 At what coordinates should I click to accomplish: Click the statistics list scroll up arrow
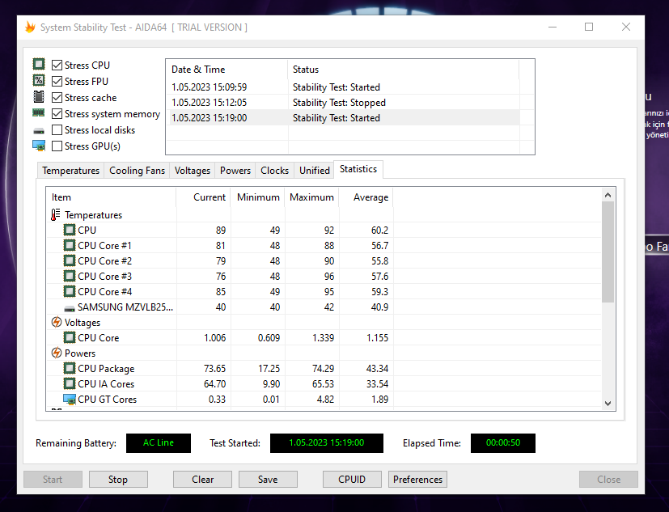point(608,195)
